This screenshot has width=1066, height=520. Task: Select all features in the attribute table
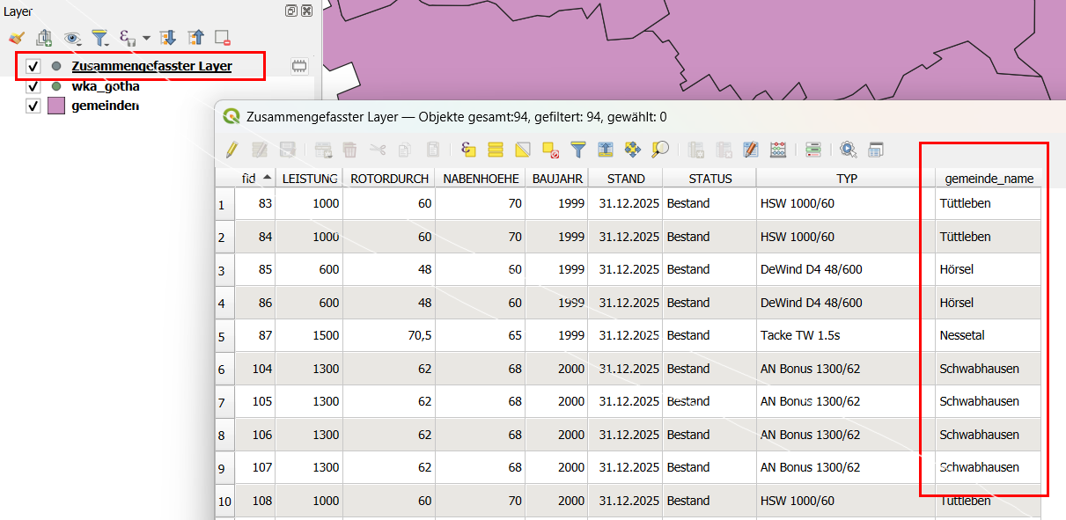click(496, 150)
